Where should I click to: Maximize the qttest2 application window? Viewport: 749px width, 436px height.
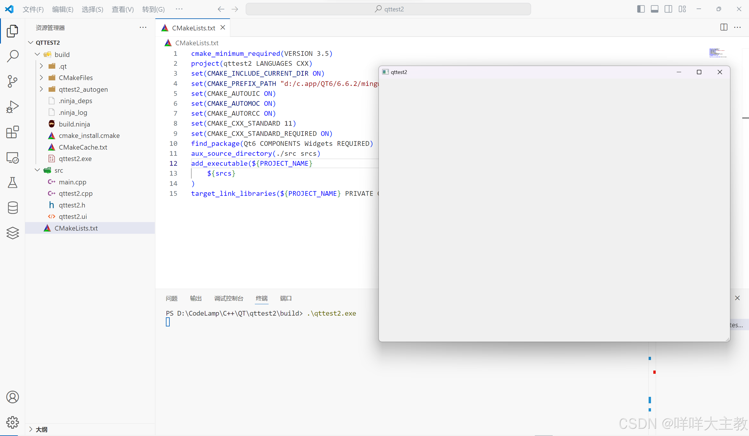pos(699,72)
